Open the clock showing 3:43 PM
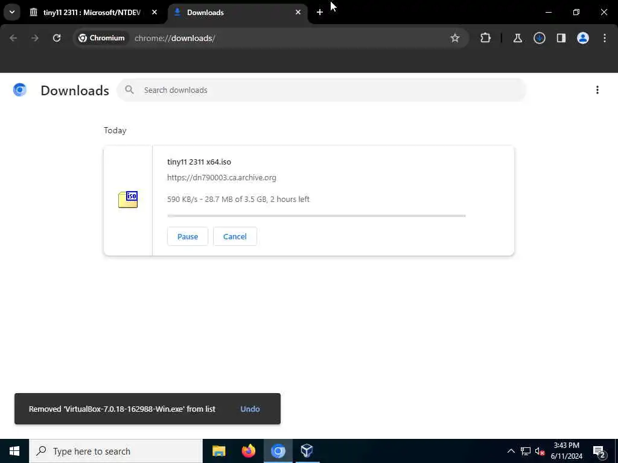618x463 pixels. (x=566, y=451)
